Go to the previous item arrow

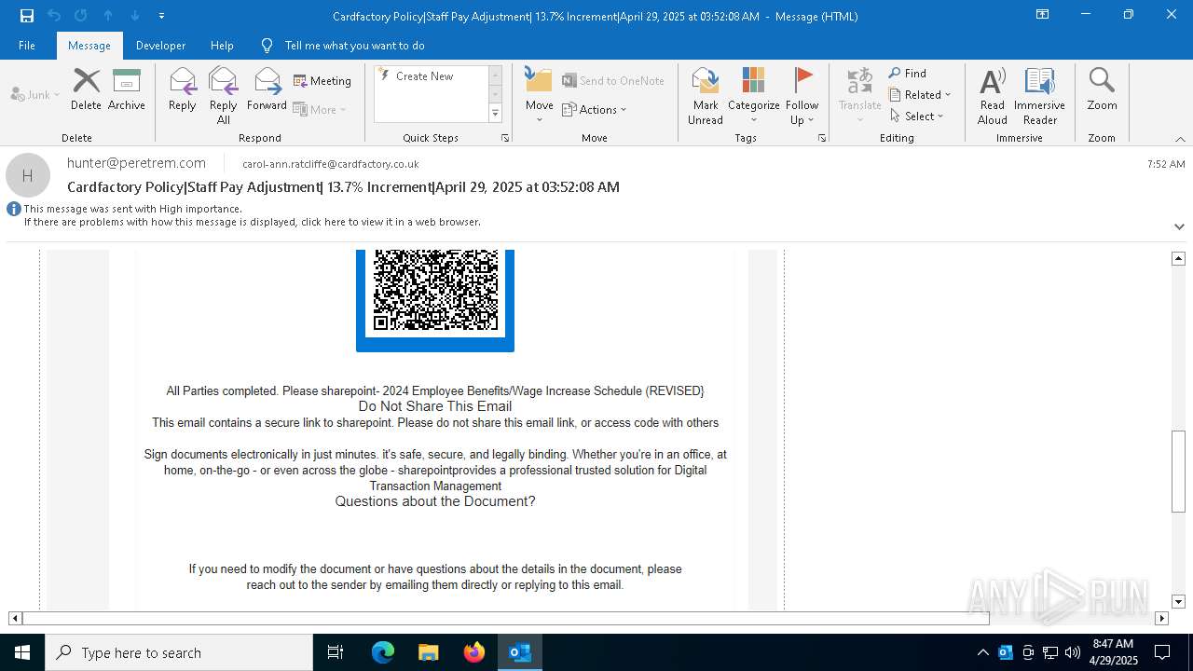108,15
